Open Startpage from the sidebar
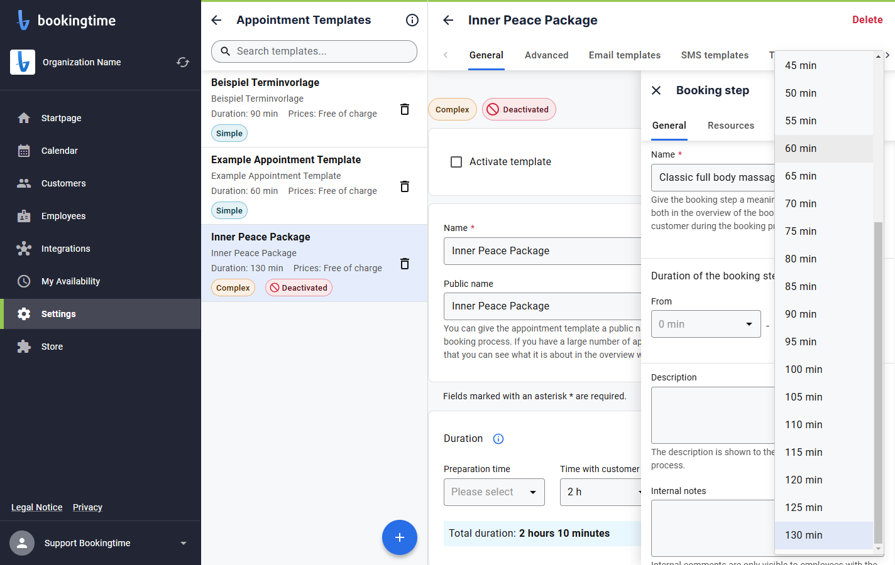 click(x=101, y=118)
